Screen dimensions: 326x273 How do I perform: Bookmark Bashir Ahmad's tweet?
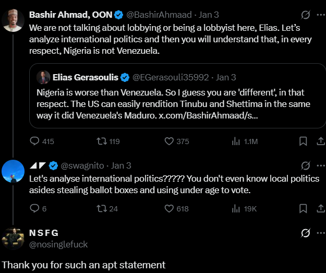point(303,141)
